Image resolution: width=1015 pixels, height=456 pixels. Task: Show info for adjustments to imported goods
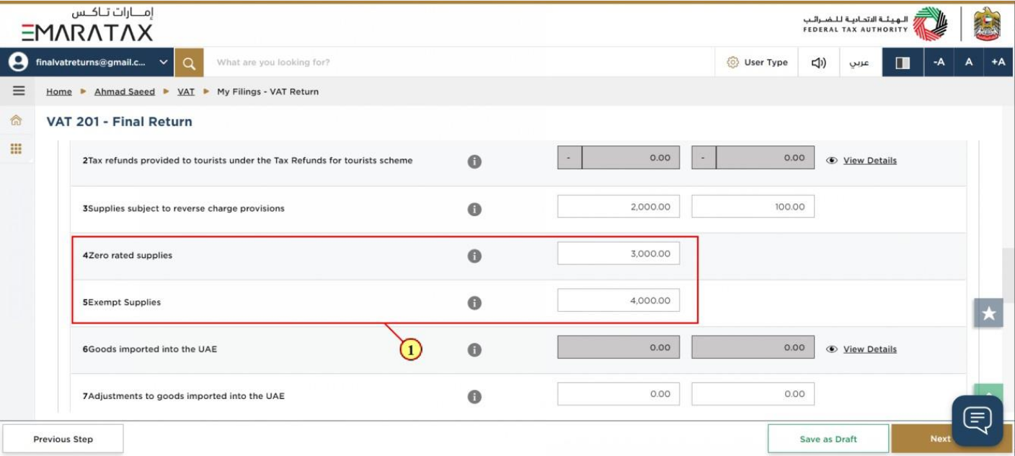pos(474,397)
